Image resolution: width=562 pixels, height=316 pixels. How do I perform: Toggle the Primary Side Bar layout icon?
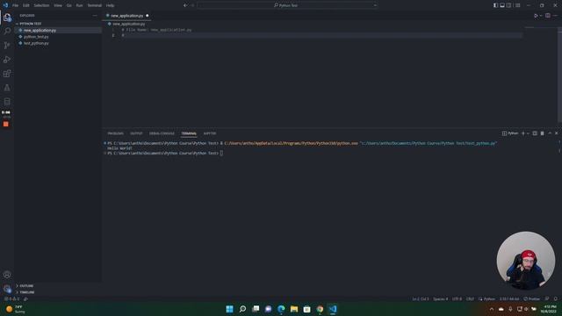click(495, 5)
